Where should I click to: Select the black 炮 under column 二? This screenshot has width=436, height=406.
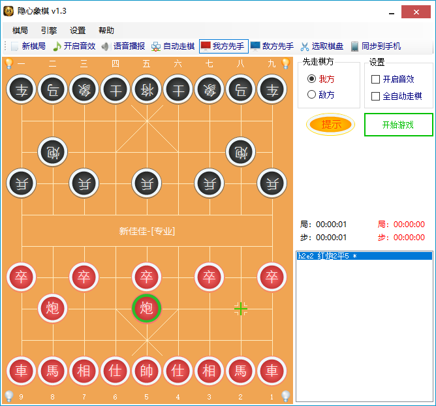point(53,152)
